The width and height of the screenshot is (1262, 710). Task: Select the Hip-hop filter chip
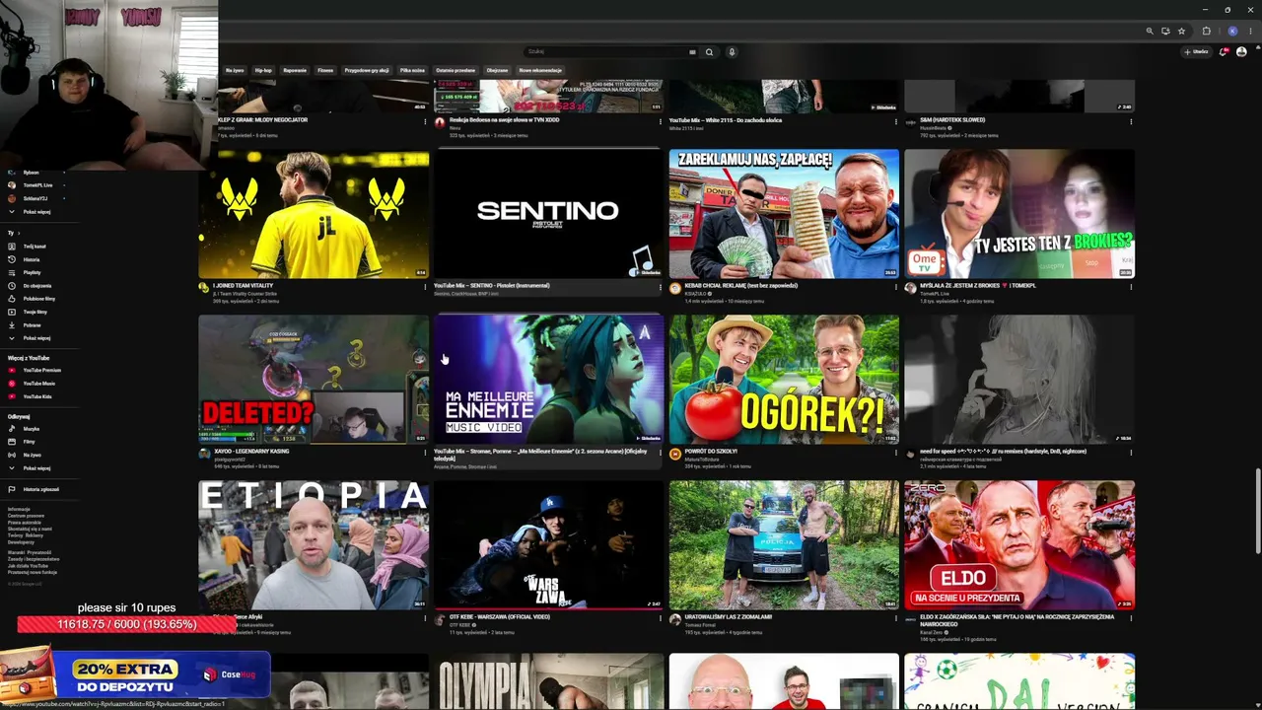tap(263, 71)
